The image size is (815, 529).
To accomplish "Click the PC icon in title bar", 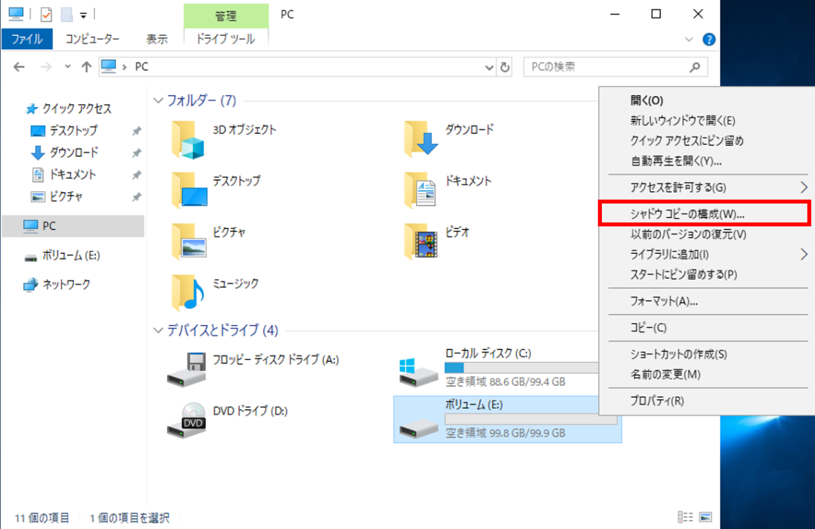I will [16, 14].
